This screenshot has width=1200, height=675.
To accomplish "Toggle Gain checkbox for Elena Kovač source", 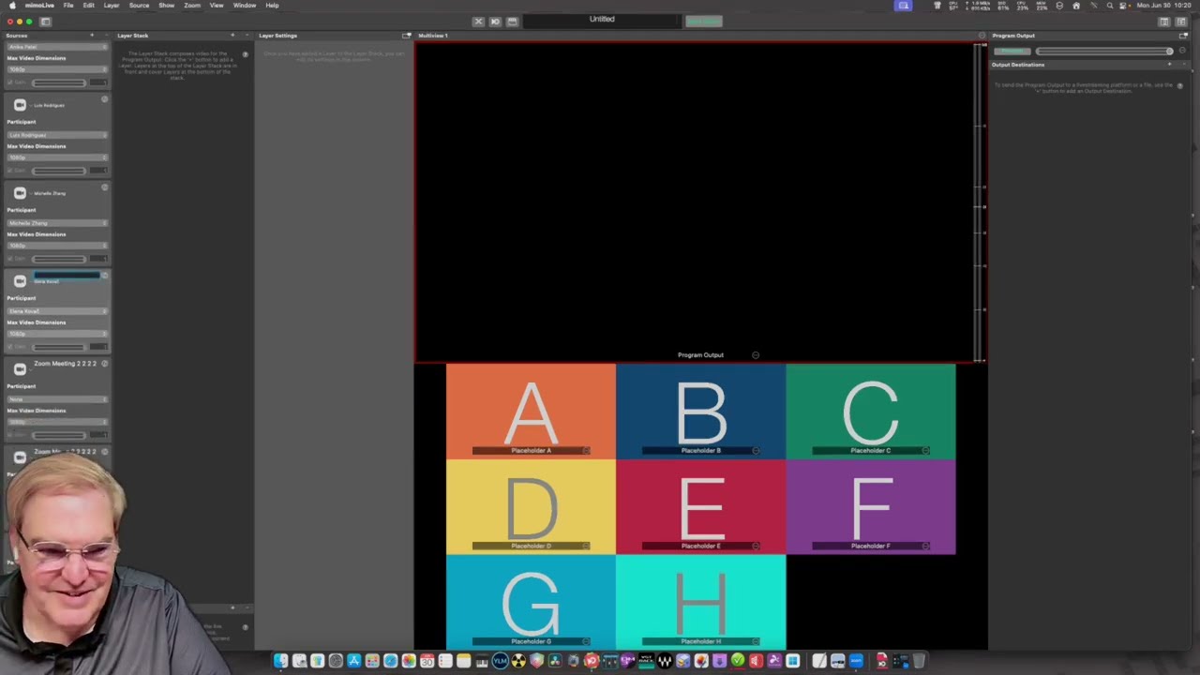I will pos(10,347).
